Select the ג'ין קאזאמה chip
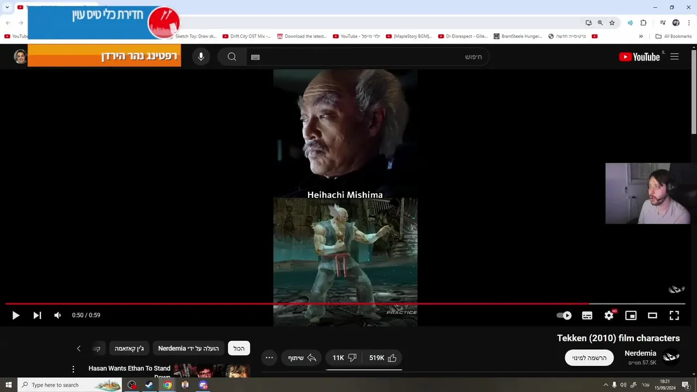Image resolution: width=697 pixels, height=392 pixels. coord(130,348)
